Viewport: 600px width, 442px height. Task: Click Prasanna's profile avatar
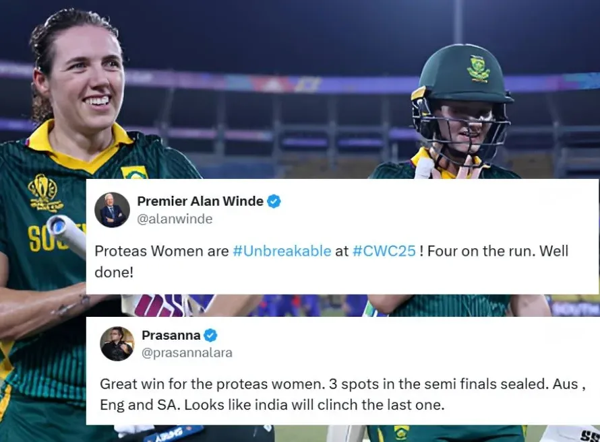pos(117,344)
